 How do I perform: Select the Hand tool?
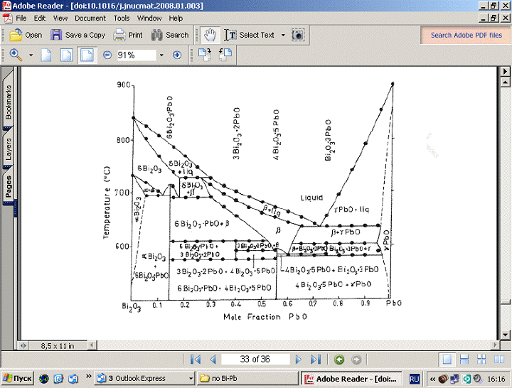pyautogui.click(x=209, y=35)
